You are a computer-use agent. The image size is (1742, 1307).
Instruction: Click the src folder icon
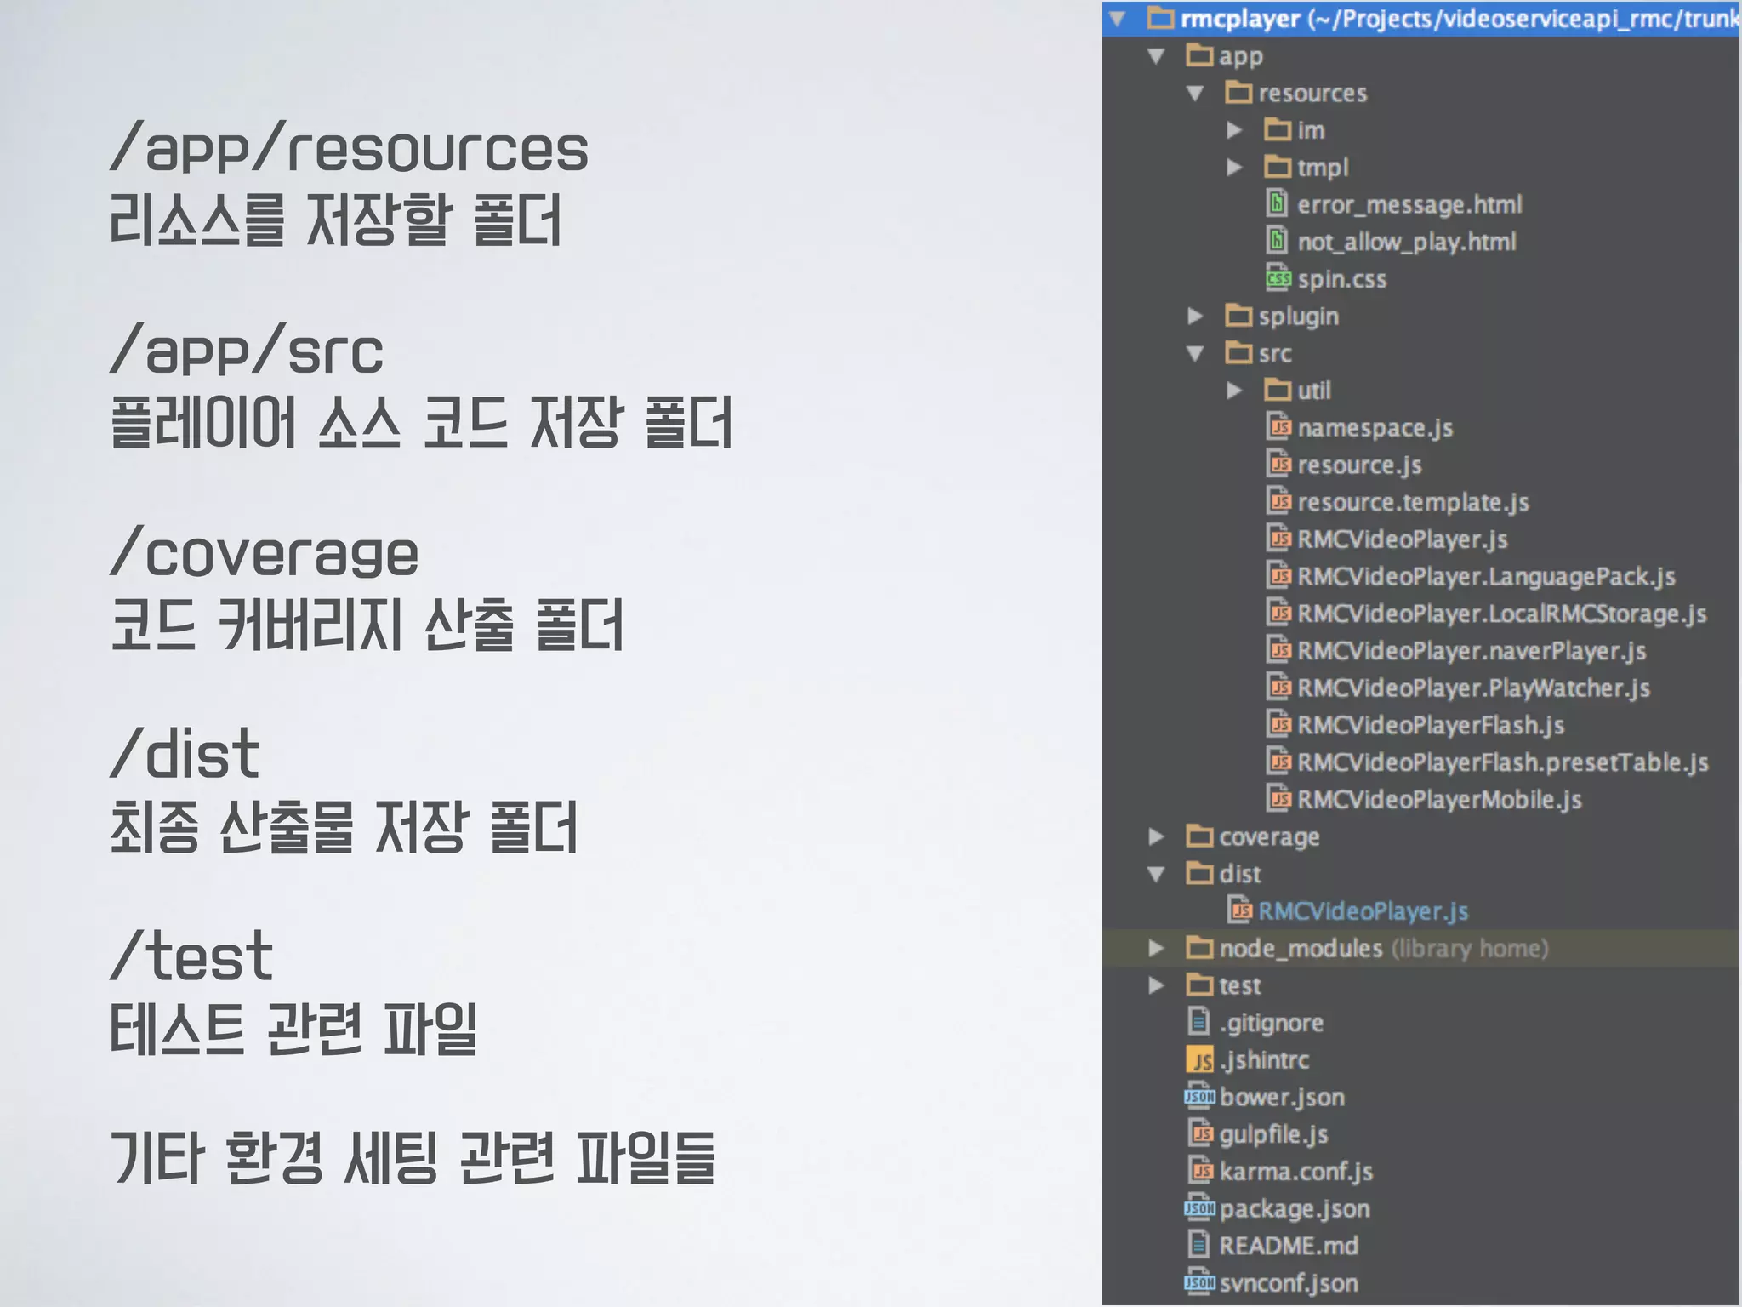(x=1238, y=352)
